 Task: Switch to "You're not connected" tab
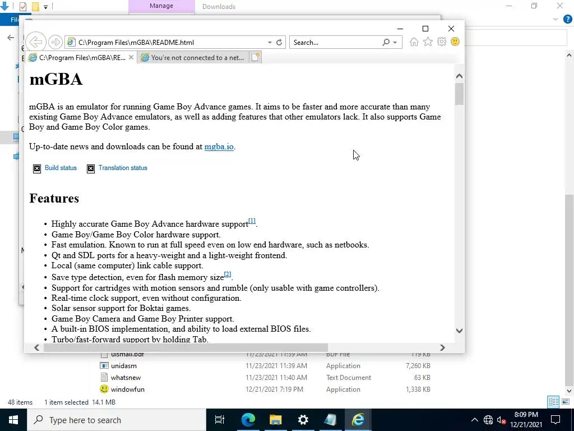click(193, 58)
